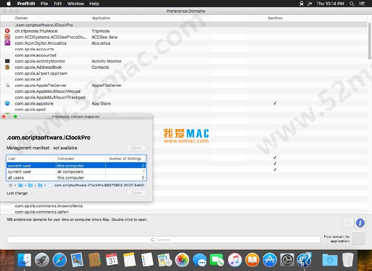The height and width of the screenshot is (271, 372).
Task: Click the home icon in inspector path bar
Action: (11, 185)
